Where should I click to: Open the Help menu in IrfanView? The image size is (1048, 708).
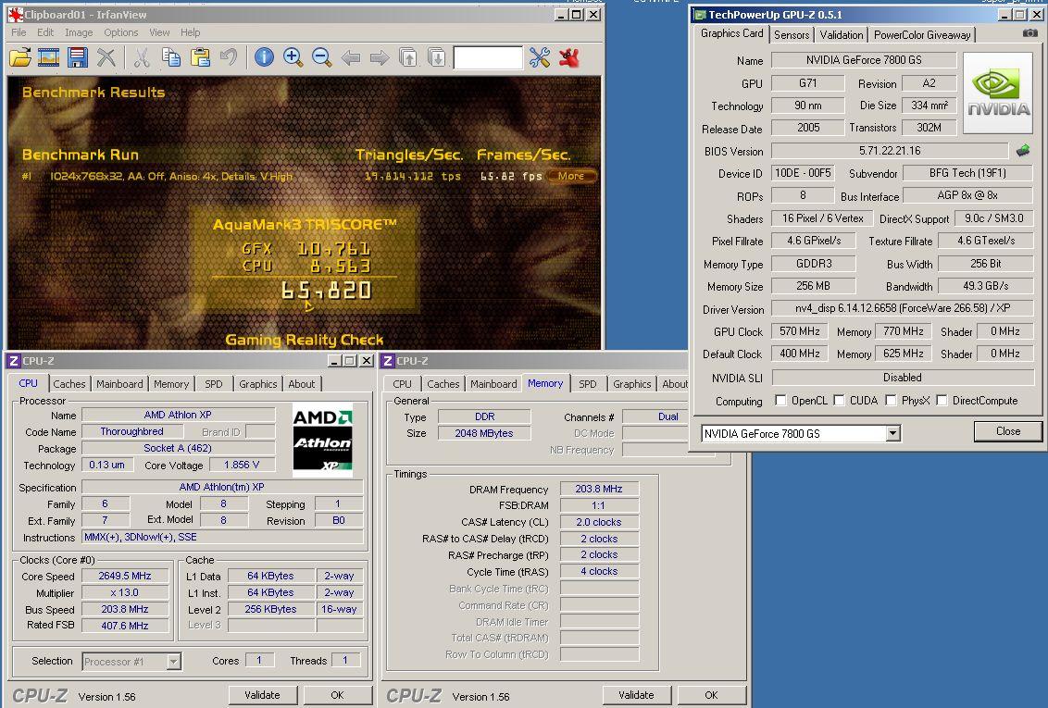pos(191,32)
